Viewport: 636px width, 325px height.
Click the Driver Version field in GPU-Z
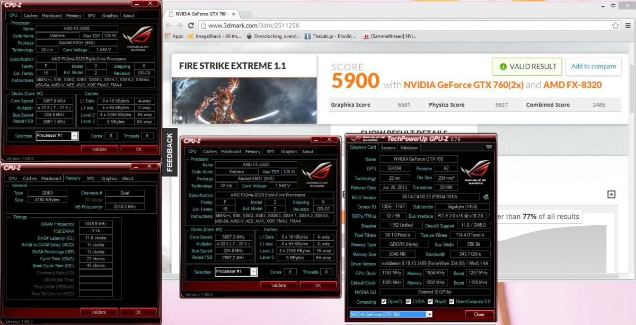(x=434, y=263)
